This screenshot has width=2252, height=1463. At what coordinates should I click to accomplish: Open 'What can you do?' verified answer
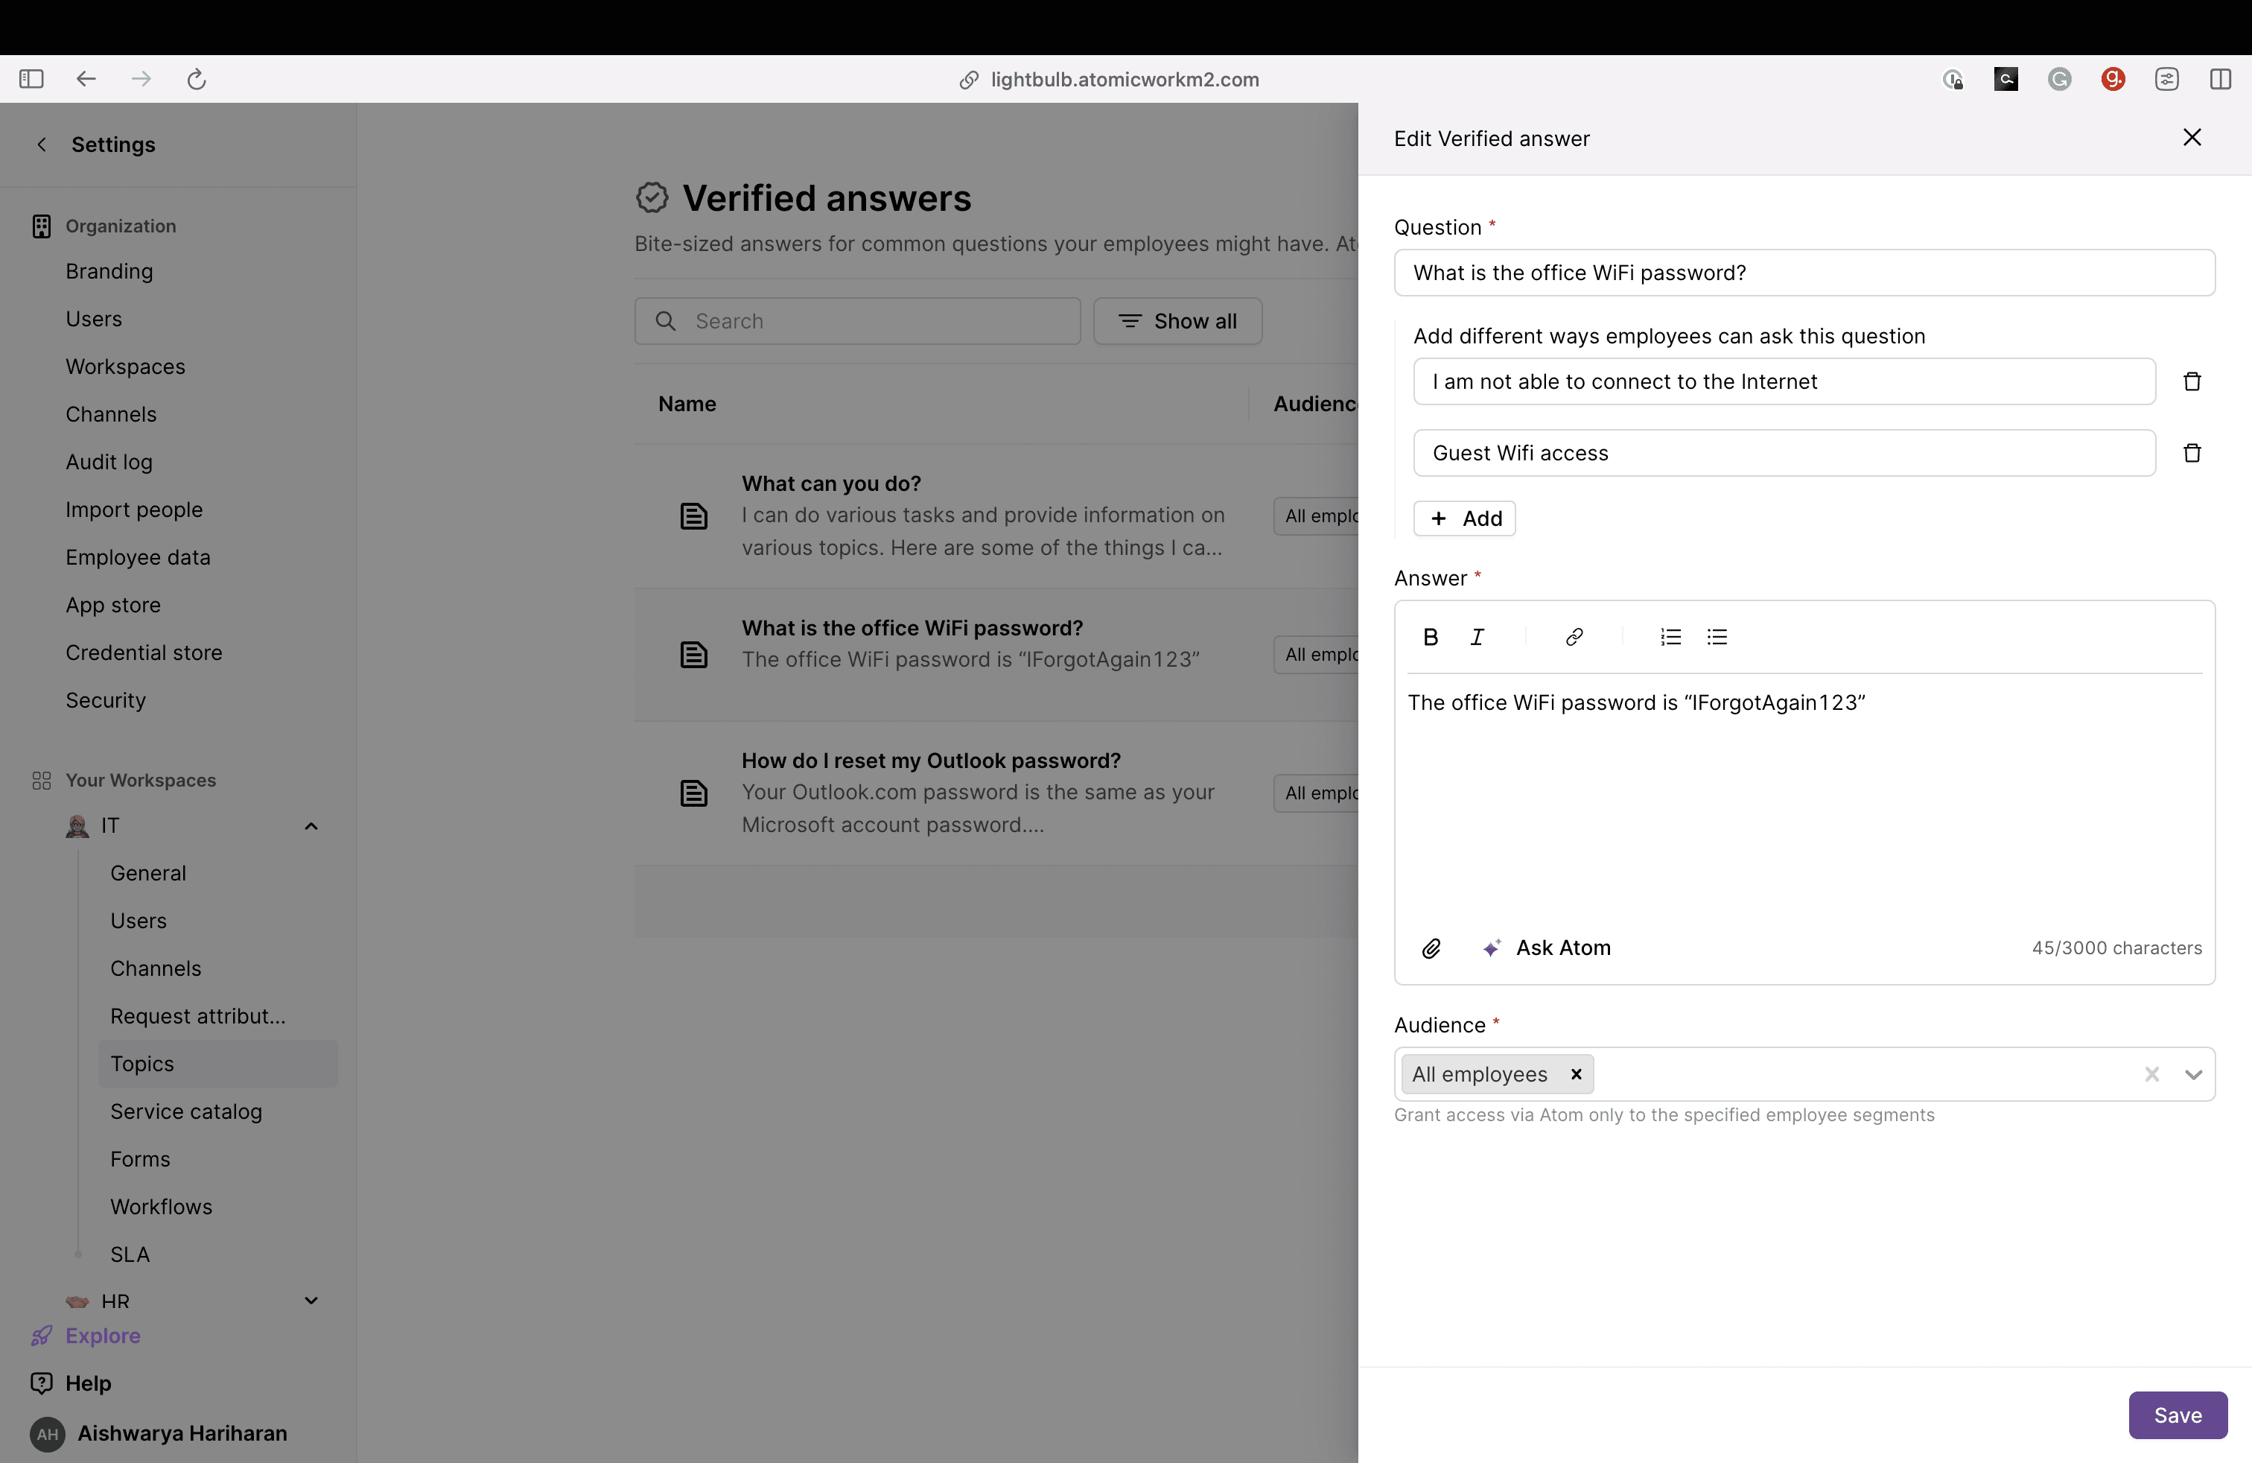click(996, 515)
